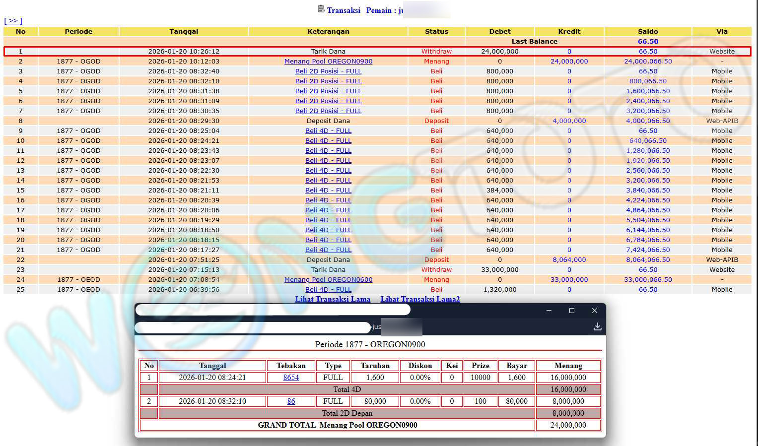Open Menang Pool OREGON0900 link
The width and height of the screenshot is (758, 446).
pos(328,62)
